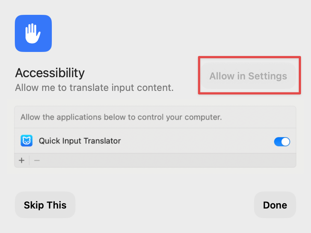Select the Quick Input Translator list row
311x233 pixels.
[x=155, y=141]
